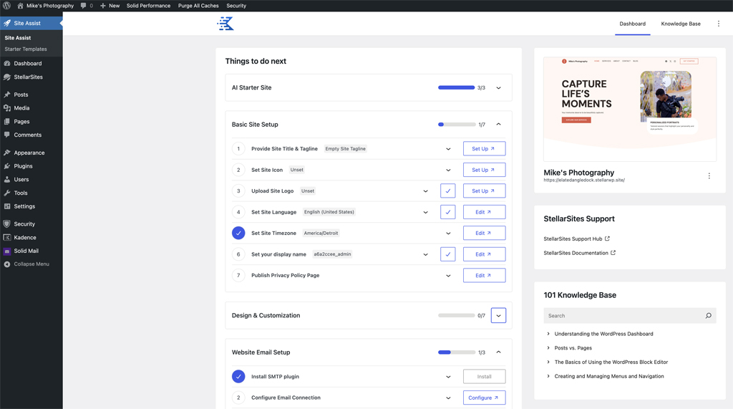Open the site URL elatedangledock.stellarwp.site
Viewport: 733px width, 409px height.
coord(584,181)
